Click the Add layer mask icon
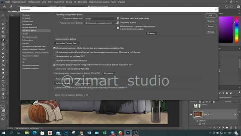This screenshot has height=136, width=241. click(219, 128)
